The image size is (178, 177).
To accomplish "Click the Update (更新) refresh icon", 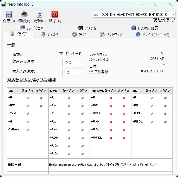I will click(39, 14).
